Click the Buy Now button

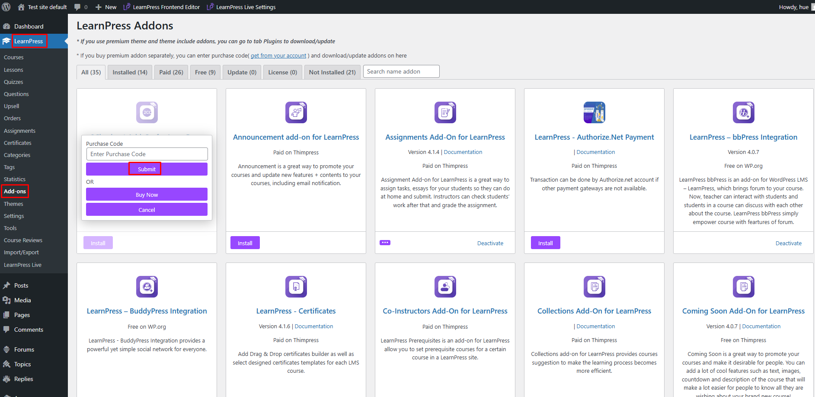(x=147, y=195)
